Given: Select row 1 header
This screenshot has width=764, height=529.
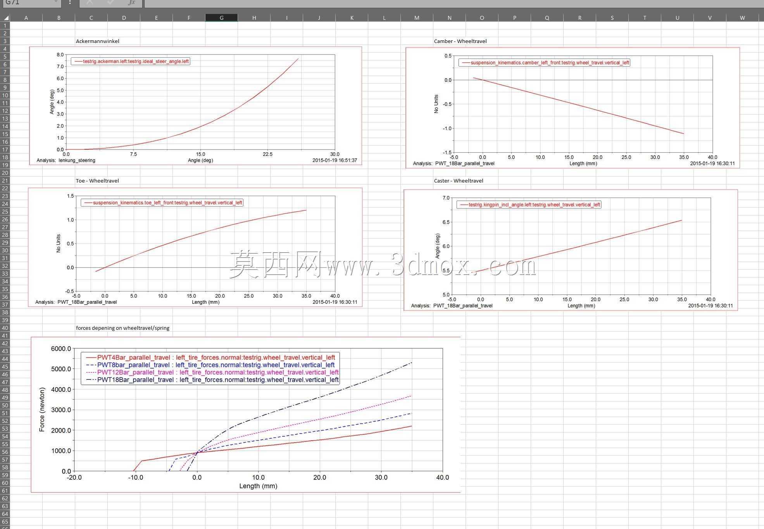Looking at the screenshot, I should tap(5, 26).
